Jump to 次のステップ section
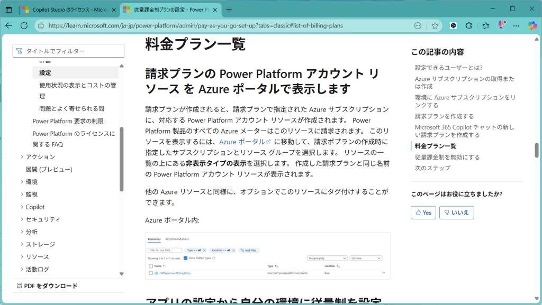Viewport: 542px width, 305px height. [433, 168]
